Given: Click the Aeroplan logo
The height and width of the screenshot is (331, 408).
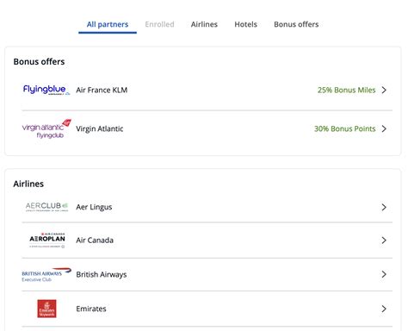Looking at the screenshot, I should [x=47, y=240].
